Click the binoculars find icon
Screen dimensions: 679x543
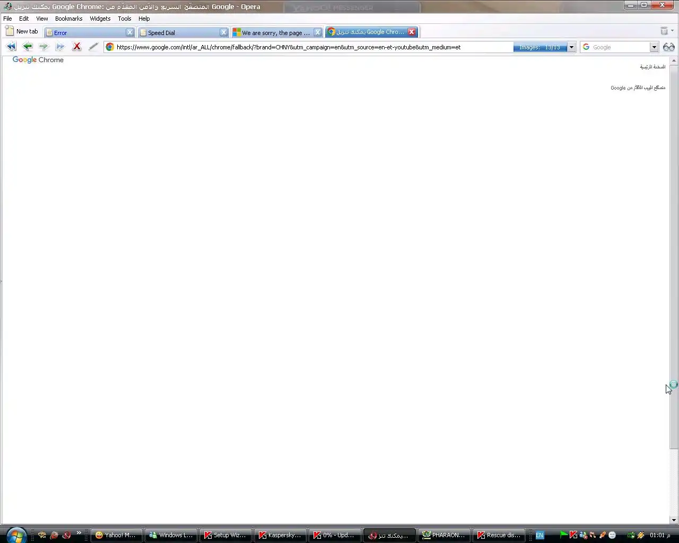click(x=669, y=47)
